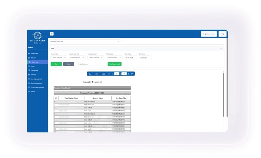
Task: Click the email address input field
Action: (x=93, y=64)
